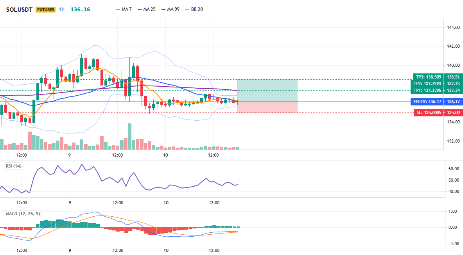Click the FUTURES badge
Viewport: 463px width, 255px height.
45,9
